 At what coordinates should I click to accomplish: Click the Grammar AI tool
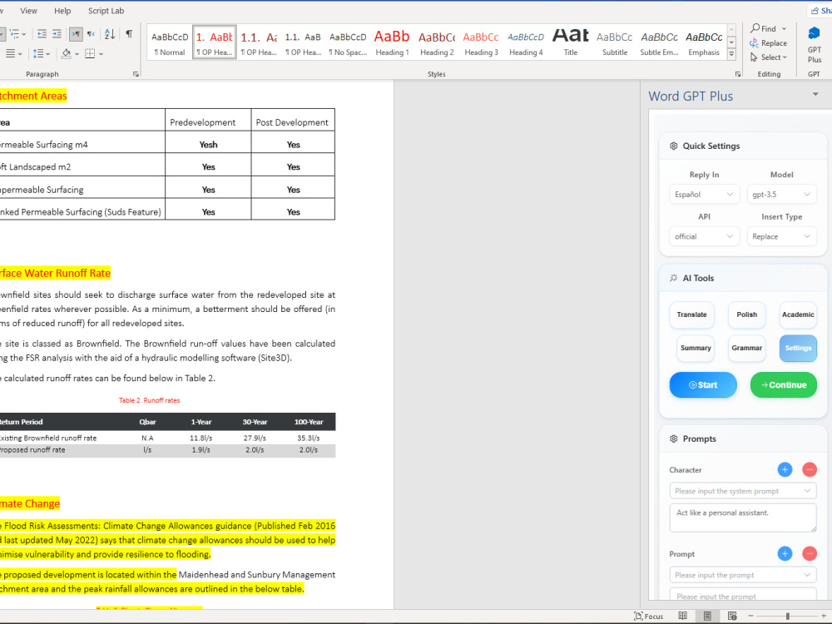click(x=746, y=348)
